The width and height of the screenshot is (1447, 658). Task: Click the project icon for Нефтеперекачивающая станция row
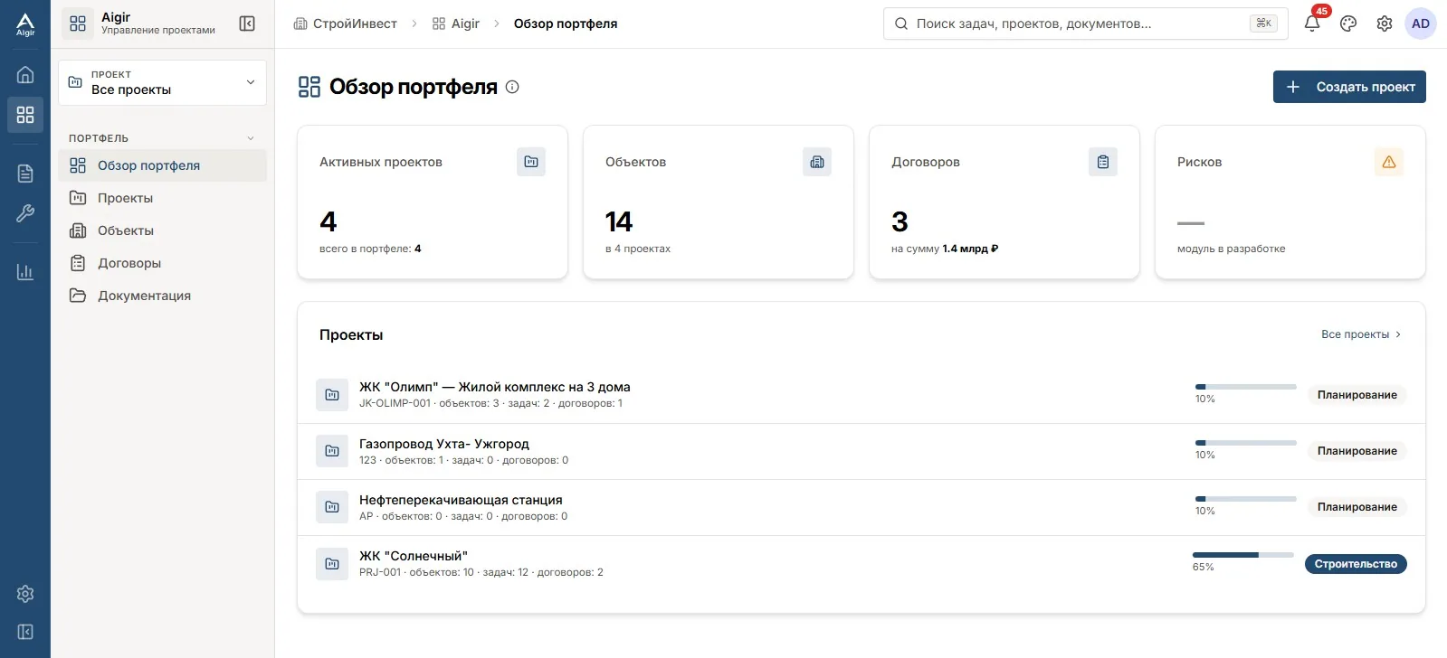click(x=332, y=507)
